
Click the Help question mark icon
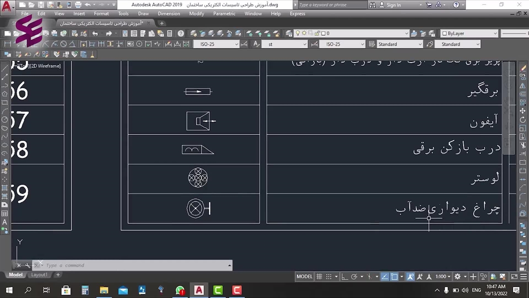pyautogui.click(x=181, y=34)
